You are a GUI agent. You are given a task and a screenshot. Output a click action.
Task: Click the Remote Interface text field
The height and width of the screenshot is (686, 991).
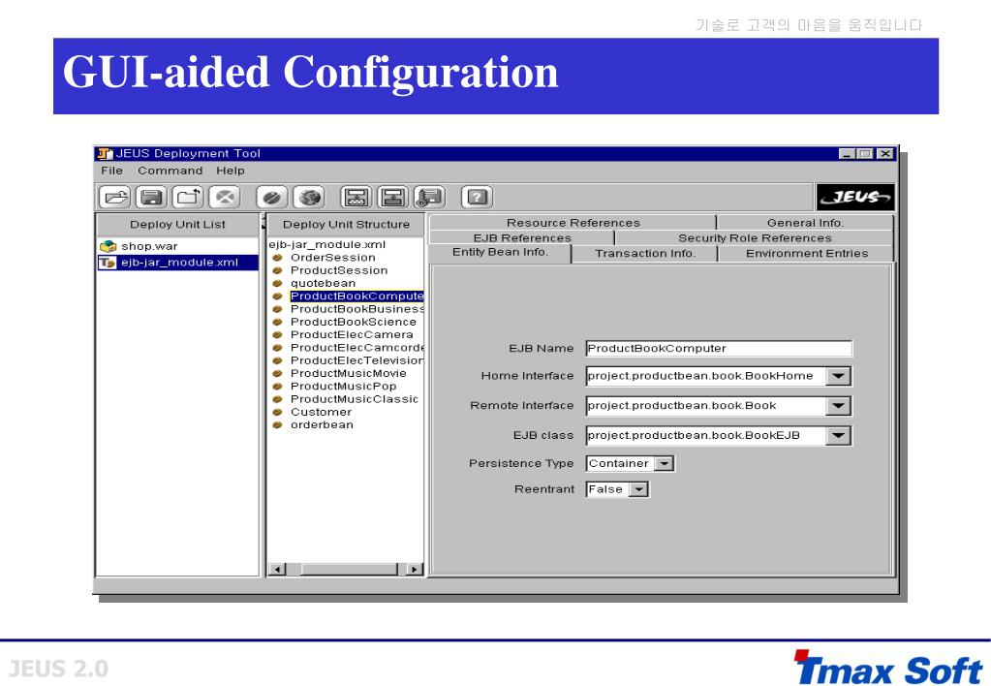(x=705, y=406)
